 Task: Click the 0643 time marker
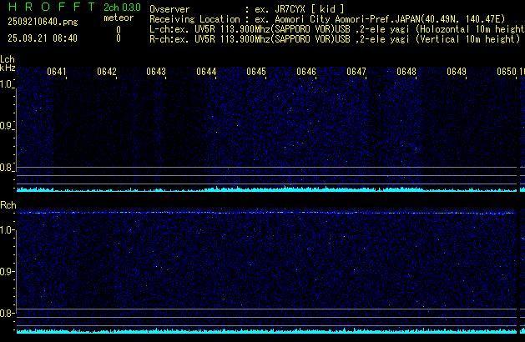(x=156, y=72)
